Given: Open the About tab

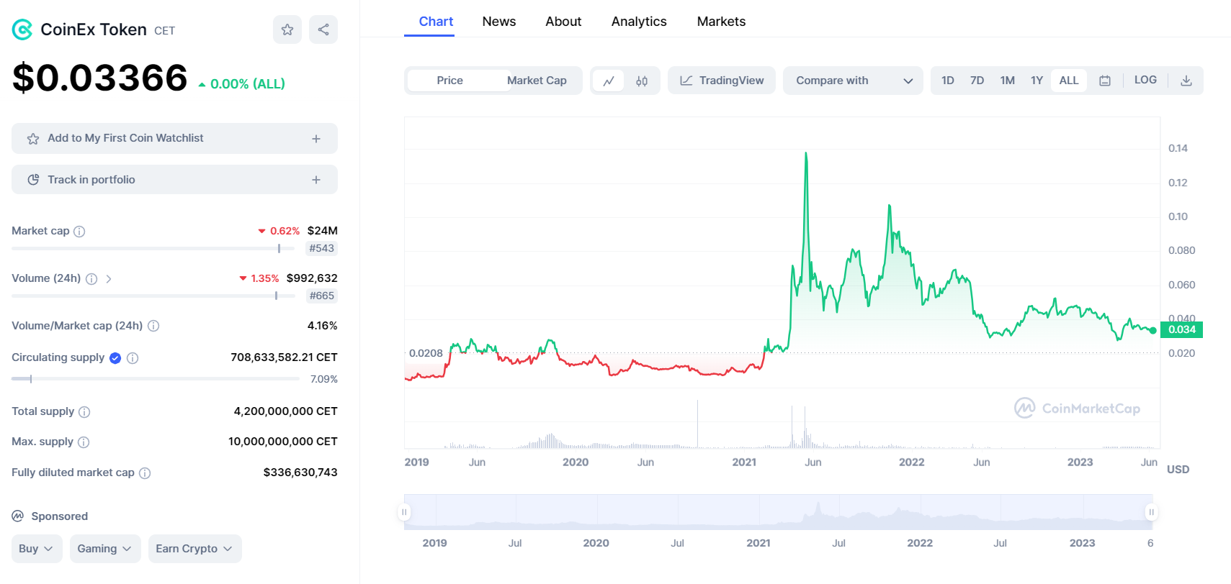Looking at the screenshot, I should pos(563,22).
